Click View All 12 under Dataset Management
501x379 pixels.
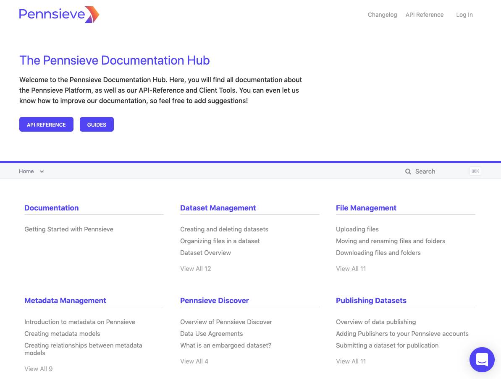(x=196, y=269)
